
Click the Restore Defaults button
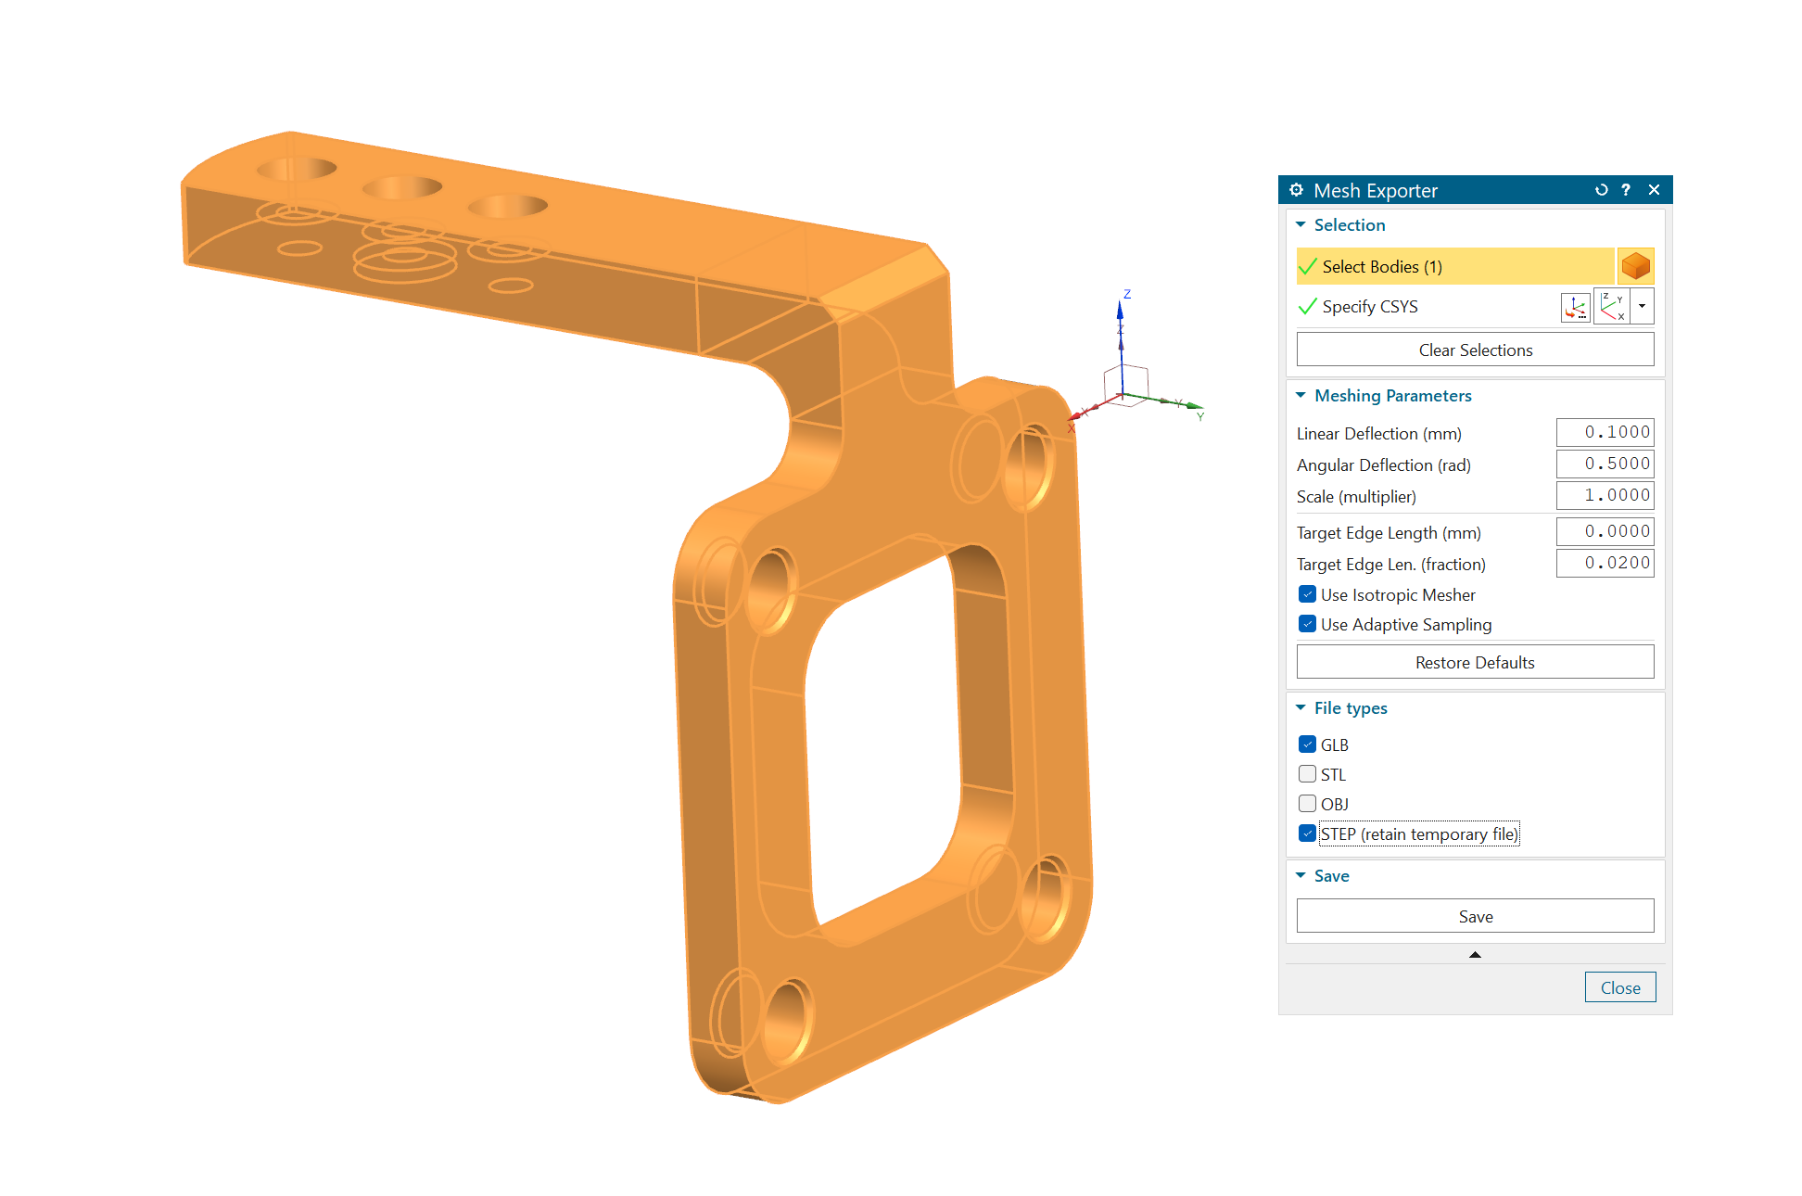pyautogui.click(x=1475, y=662)
